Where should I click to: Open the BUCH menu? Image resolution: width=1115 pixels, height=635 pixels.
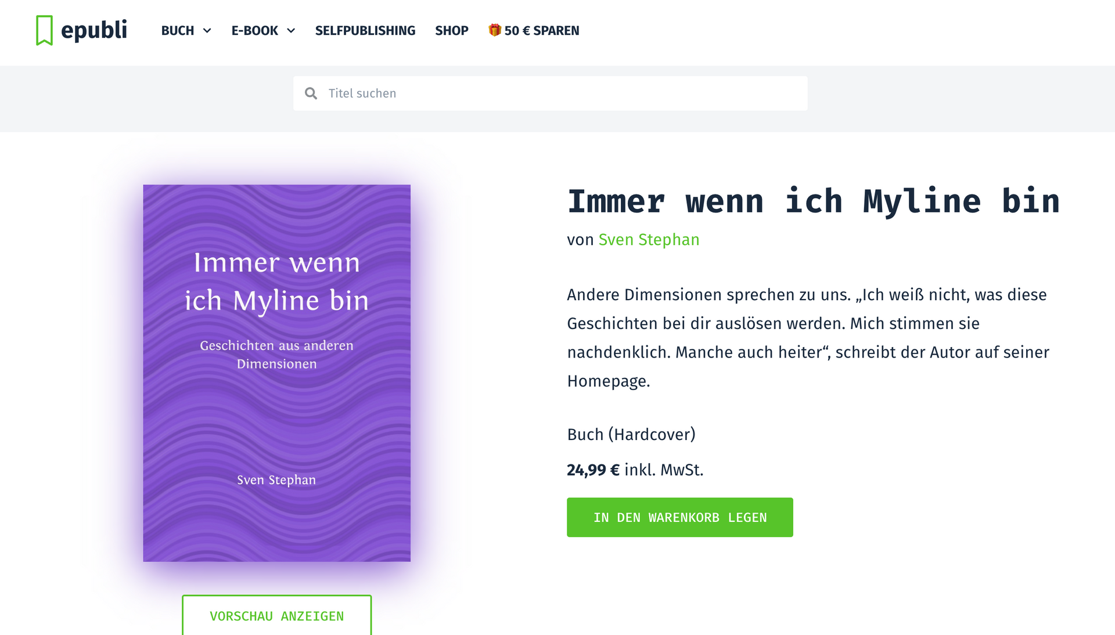pos(178,31)
